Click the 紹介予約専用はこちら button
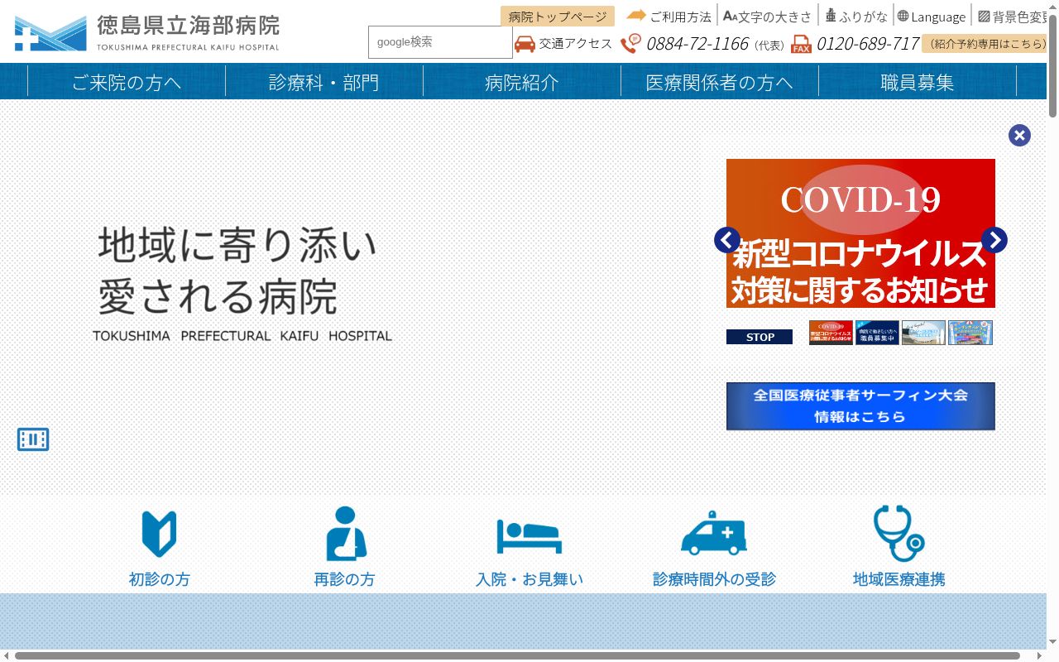This screenshot has width=1059, height=662. click(x=986, y=44)
